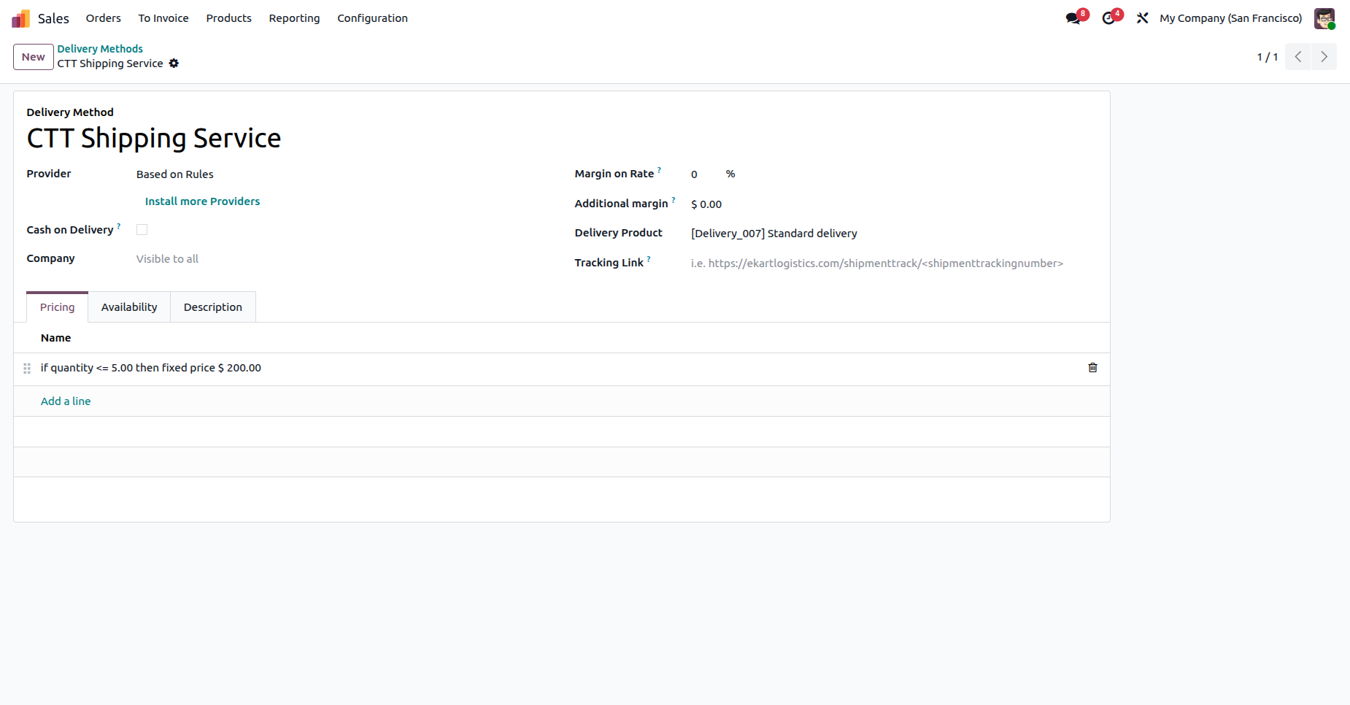Show Cash on Delivery help tooltip
This screenshot has height=705, width=1350.
119,226
